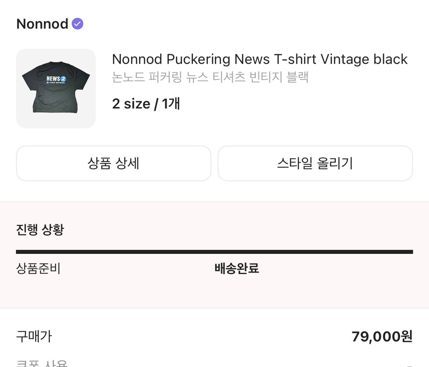Click the 79,000원 purchase price
Viewport: 429px width, 367px height.
tap(382, 336)
